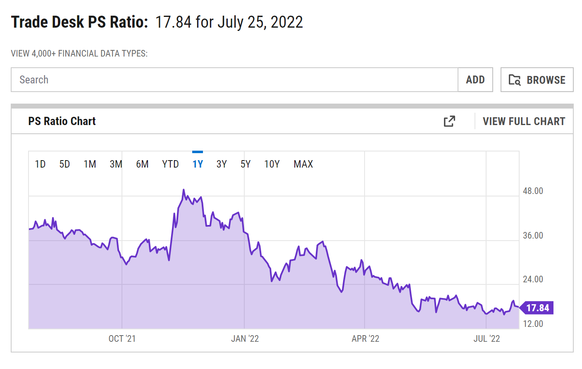
Task: Choose the 1M chart range
Action: point(90,164)
